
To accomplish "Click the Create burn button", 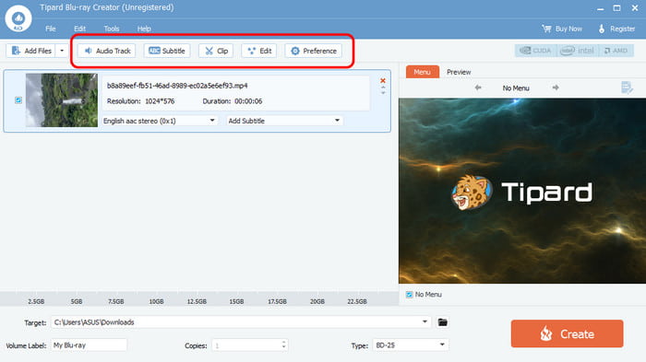I will [x=567, y=333].
